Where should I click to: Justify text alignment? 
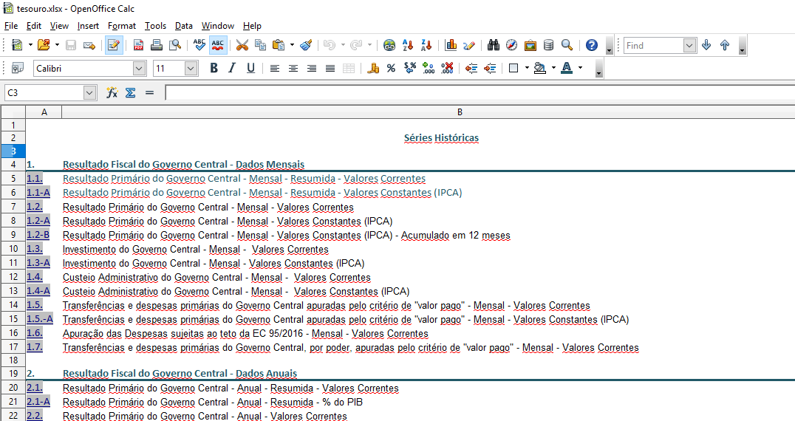click(330, 68)
